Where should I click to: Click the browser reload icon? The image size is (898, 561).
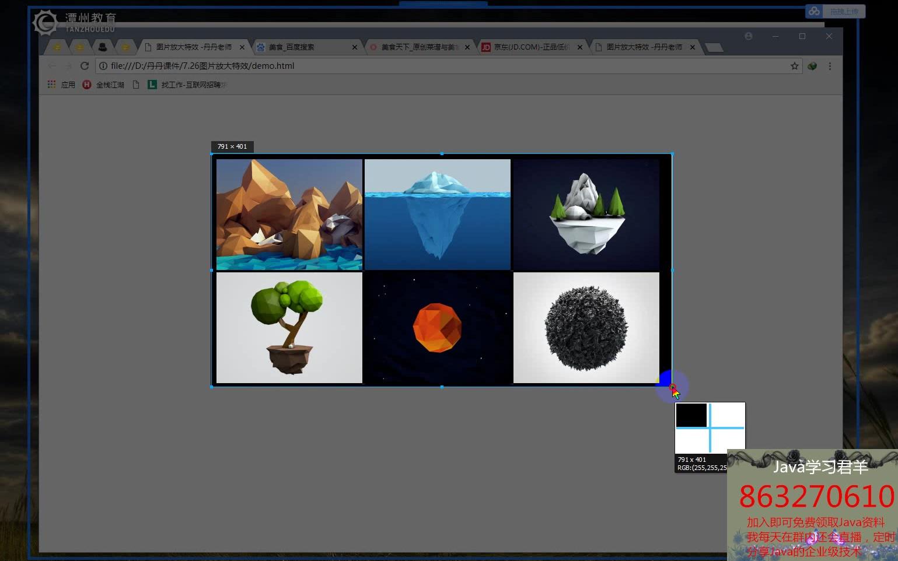(x=85, y=66)
